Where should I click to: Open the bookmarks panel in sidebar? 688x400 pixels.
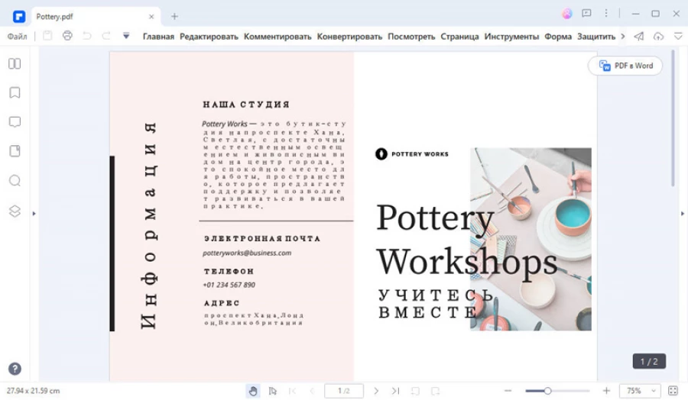(x=15, y=92)
